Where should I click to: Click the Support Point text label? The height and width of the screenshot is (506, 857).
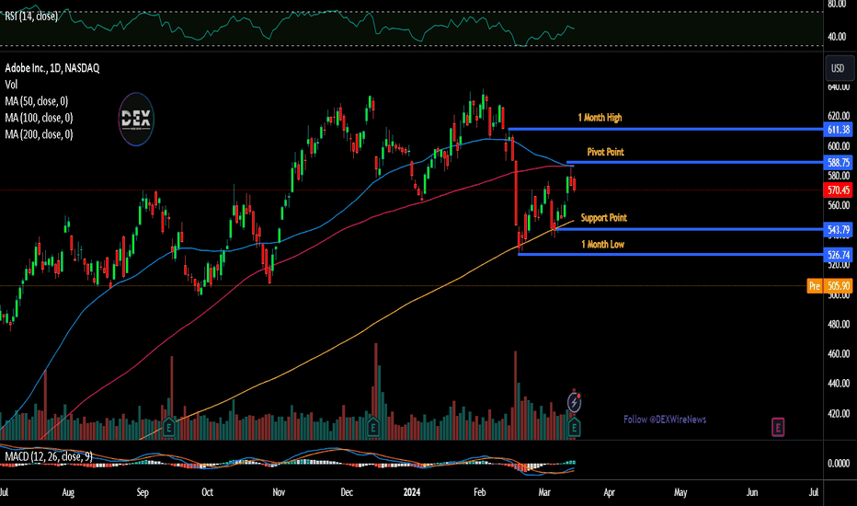[603, 218]
